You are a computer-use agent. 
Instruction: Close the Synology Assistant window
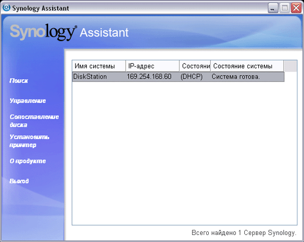(296, 8)
